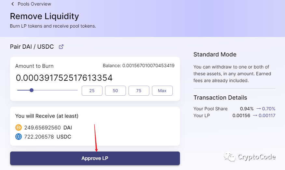
Task: Click the 722.206578 USDC receive amount
Action: 47,137
